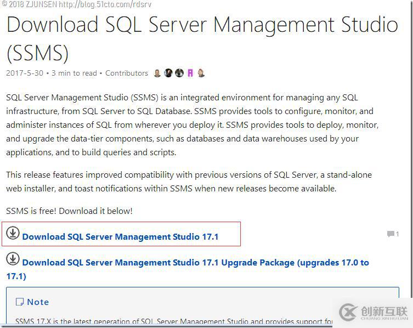The height and width of the screenshot is (328, 413).
Task: Click the third contributor avatar
Action: (x=179, y=73)
